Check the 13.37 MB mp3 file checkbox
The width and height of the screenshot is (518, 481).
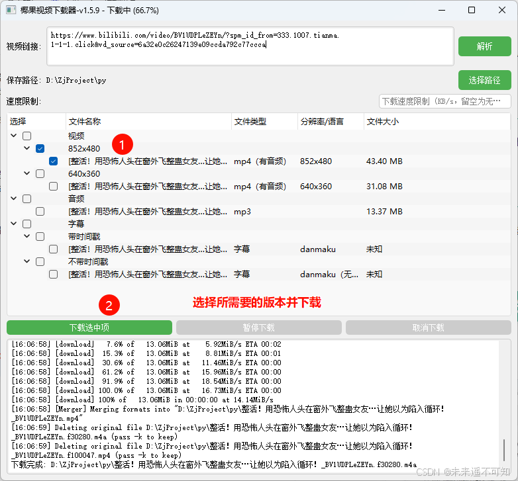(40, 211)
